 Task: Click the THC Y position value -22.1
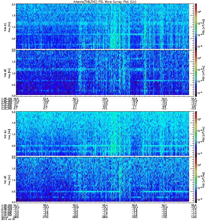click(194, 207)
